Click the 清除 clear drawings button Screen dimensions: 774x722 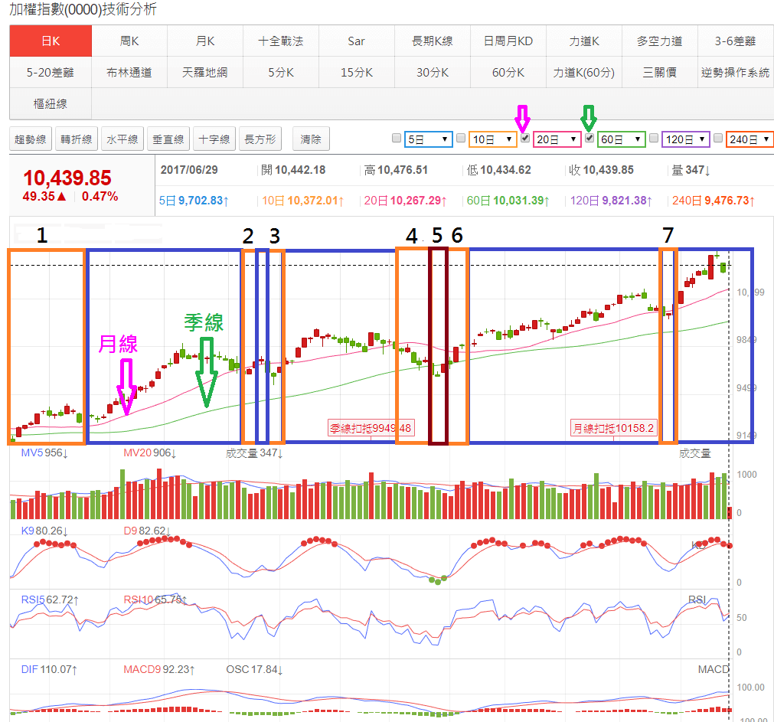pyautogui.click(x=311, y=140)
